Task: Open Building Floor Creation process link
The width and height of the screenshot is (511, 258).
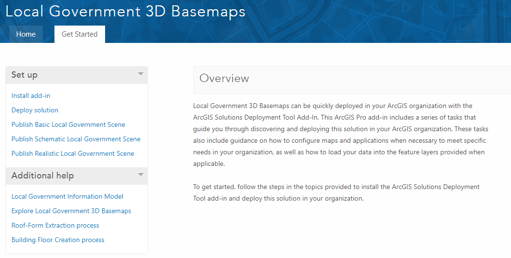Action: tap(58, 240)
